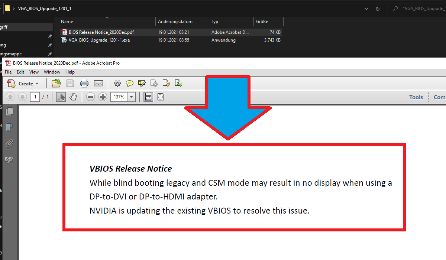
Task: Open Signatures panel in Acrobat sidebar
Action: [x=10, y=160]
